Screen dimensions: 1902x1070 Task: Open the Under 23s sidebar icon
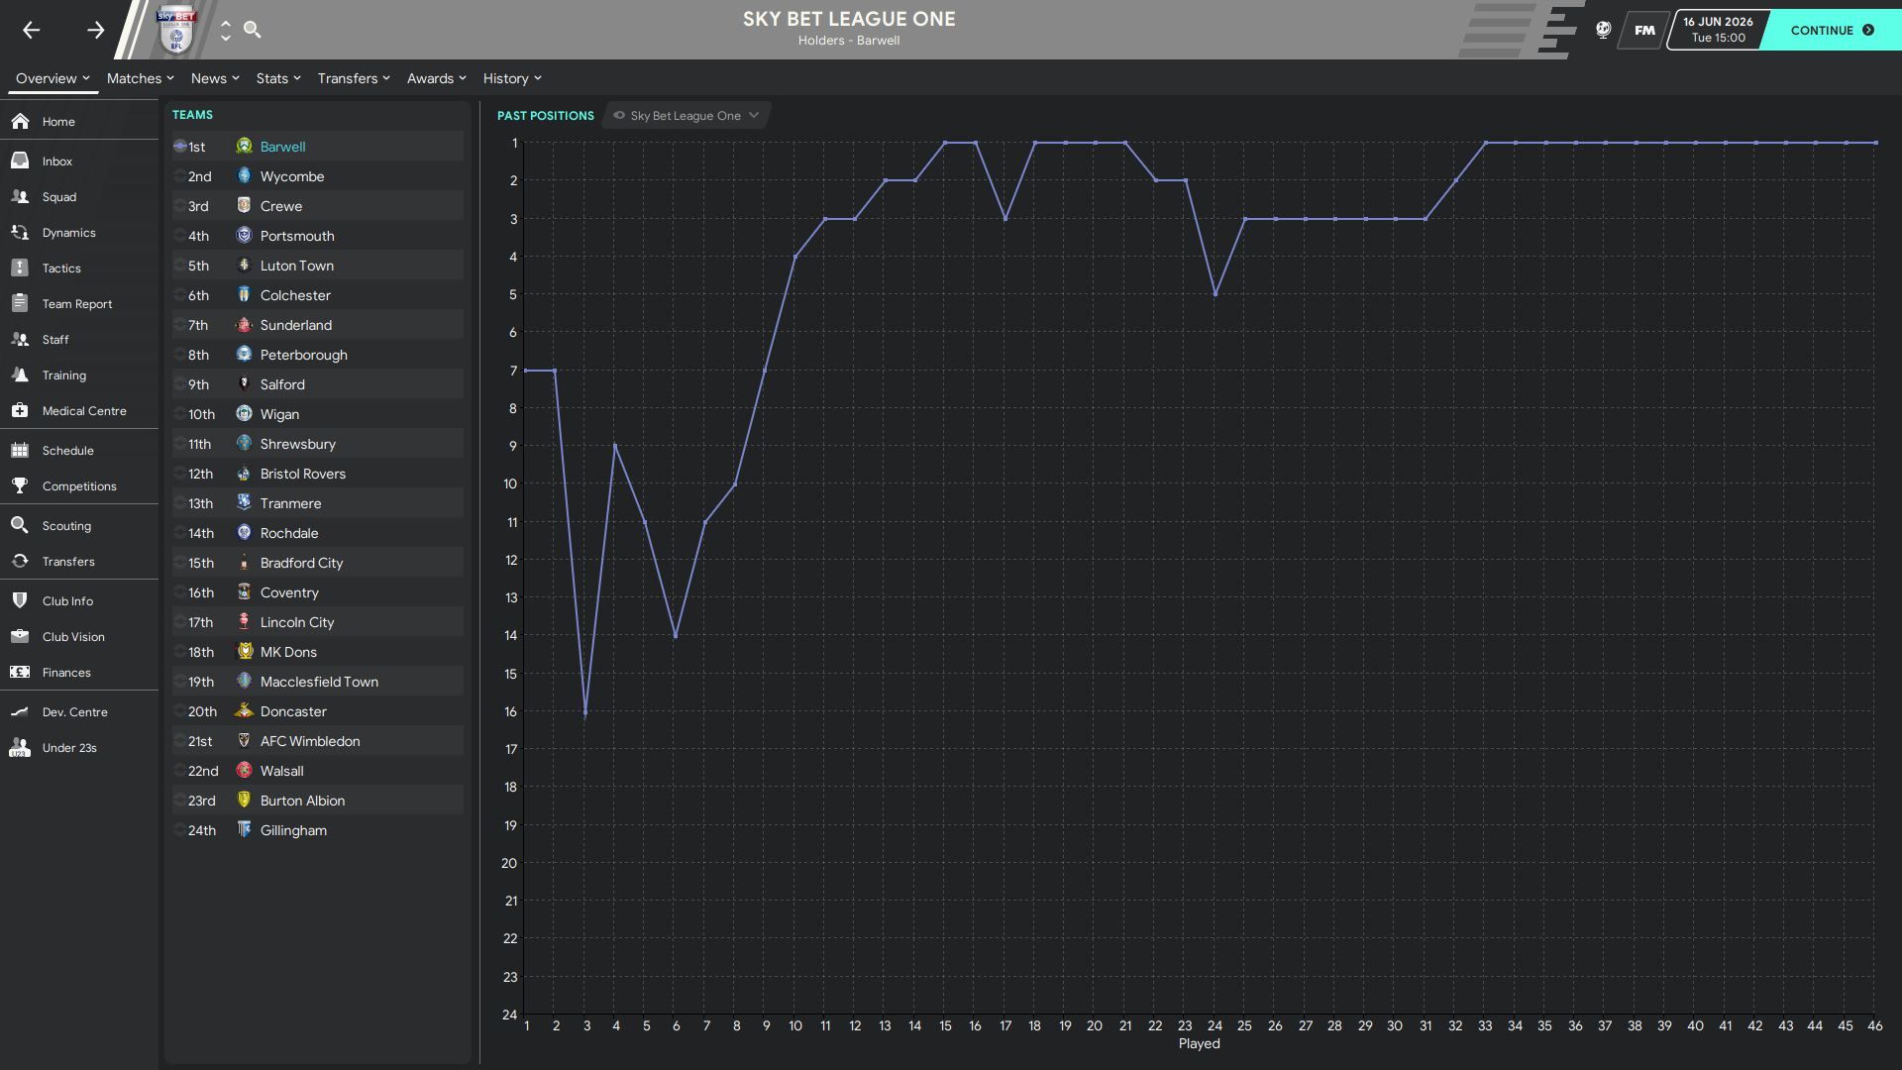pyautogui.click(x=20, y=747)
